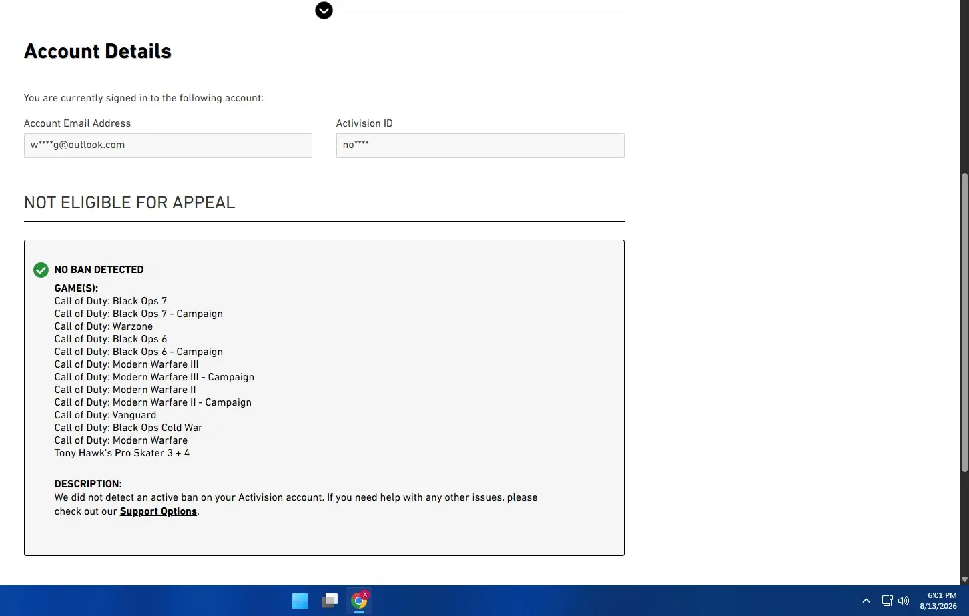Viewport: 969px width, 616px height.
Task: Open Task View on the taskbar
Action: coord(330,601)
